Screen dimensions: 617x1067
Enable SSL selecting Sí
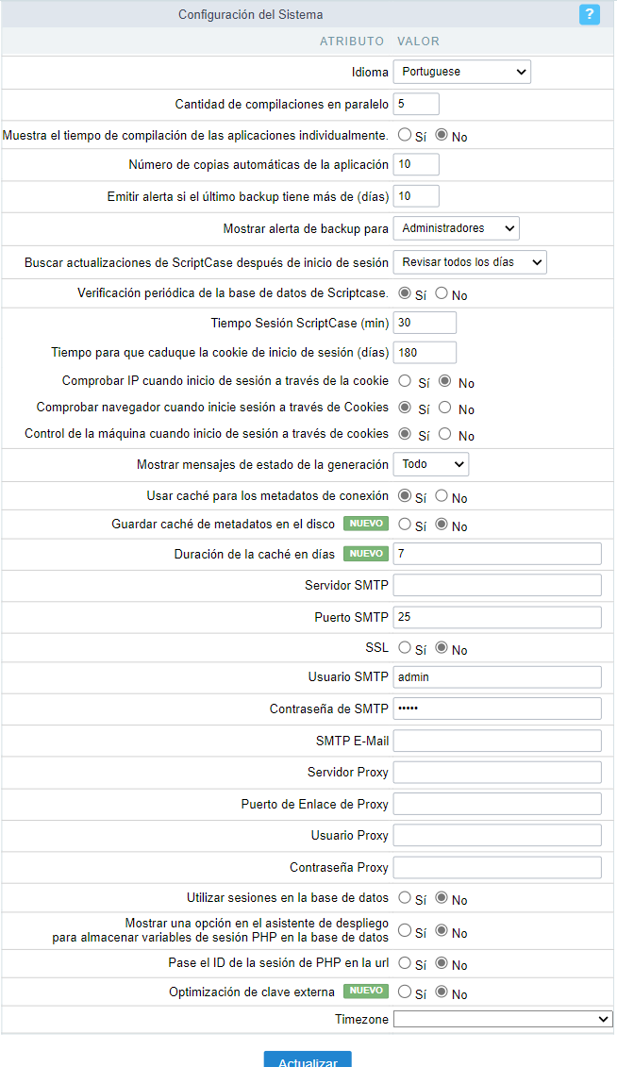(x=406, y=648)
